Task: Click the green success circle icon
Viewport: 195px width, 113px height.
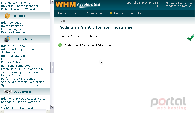Action: click(x=60, y=45)
